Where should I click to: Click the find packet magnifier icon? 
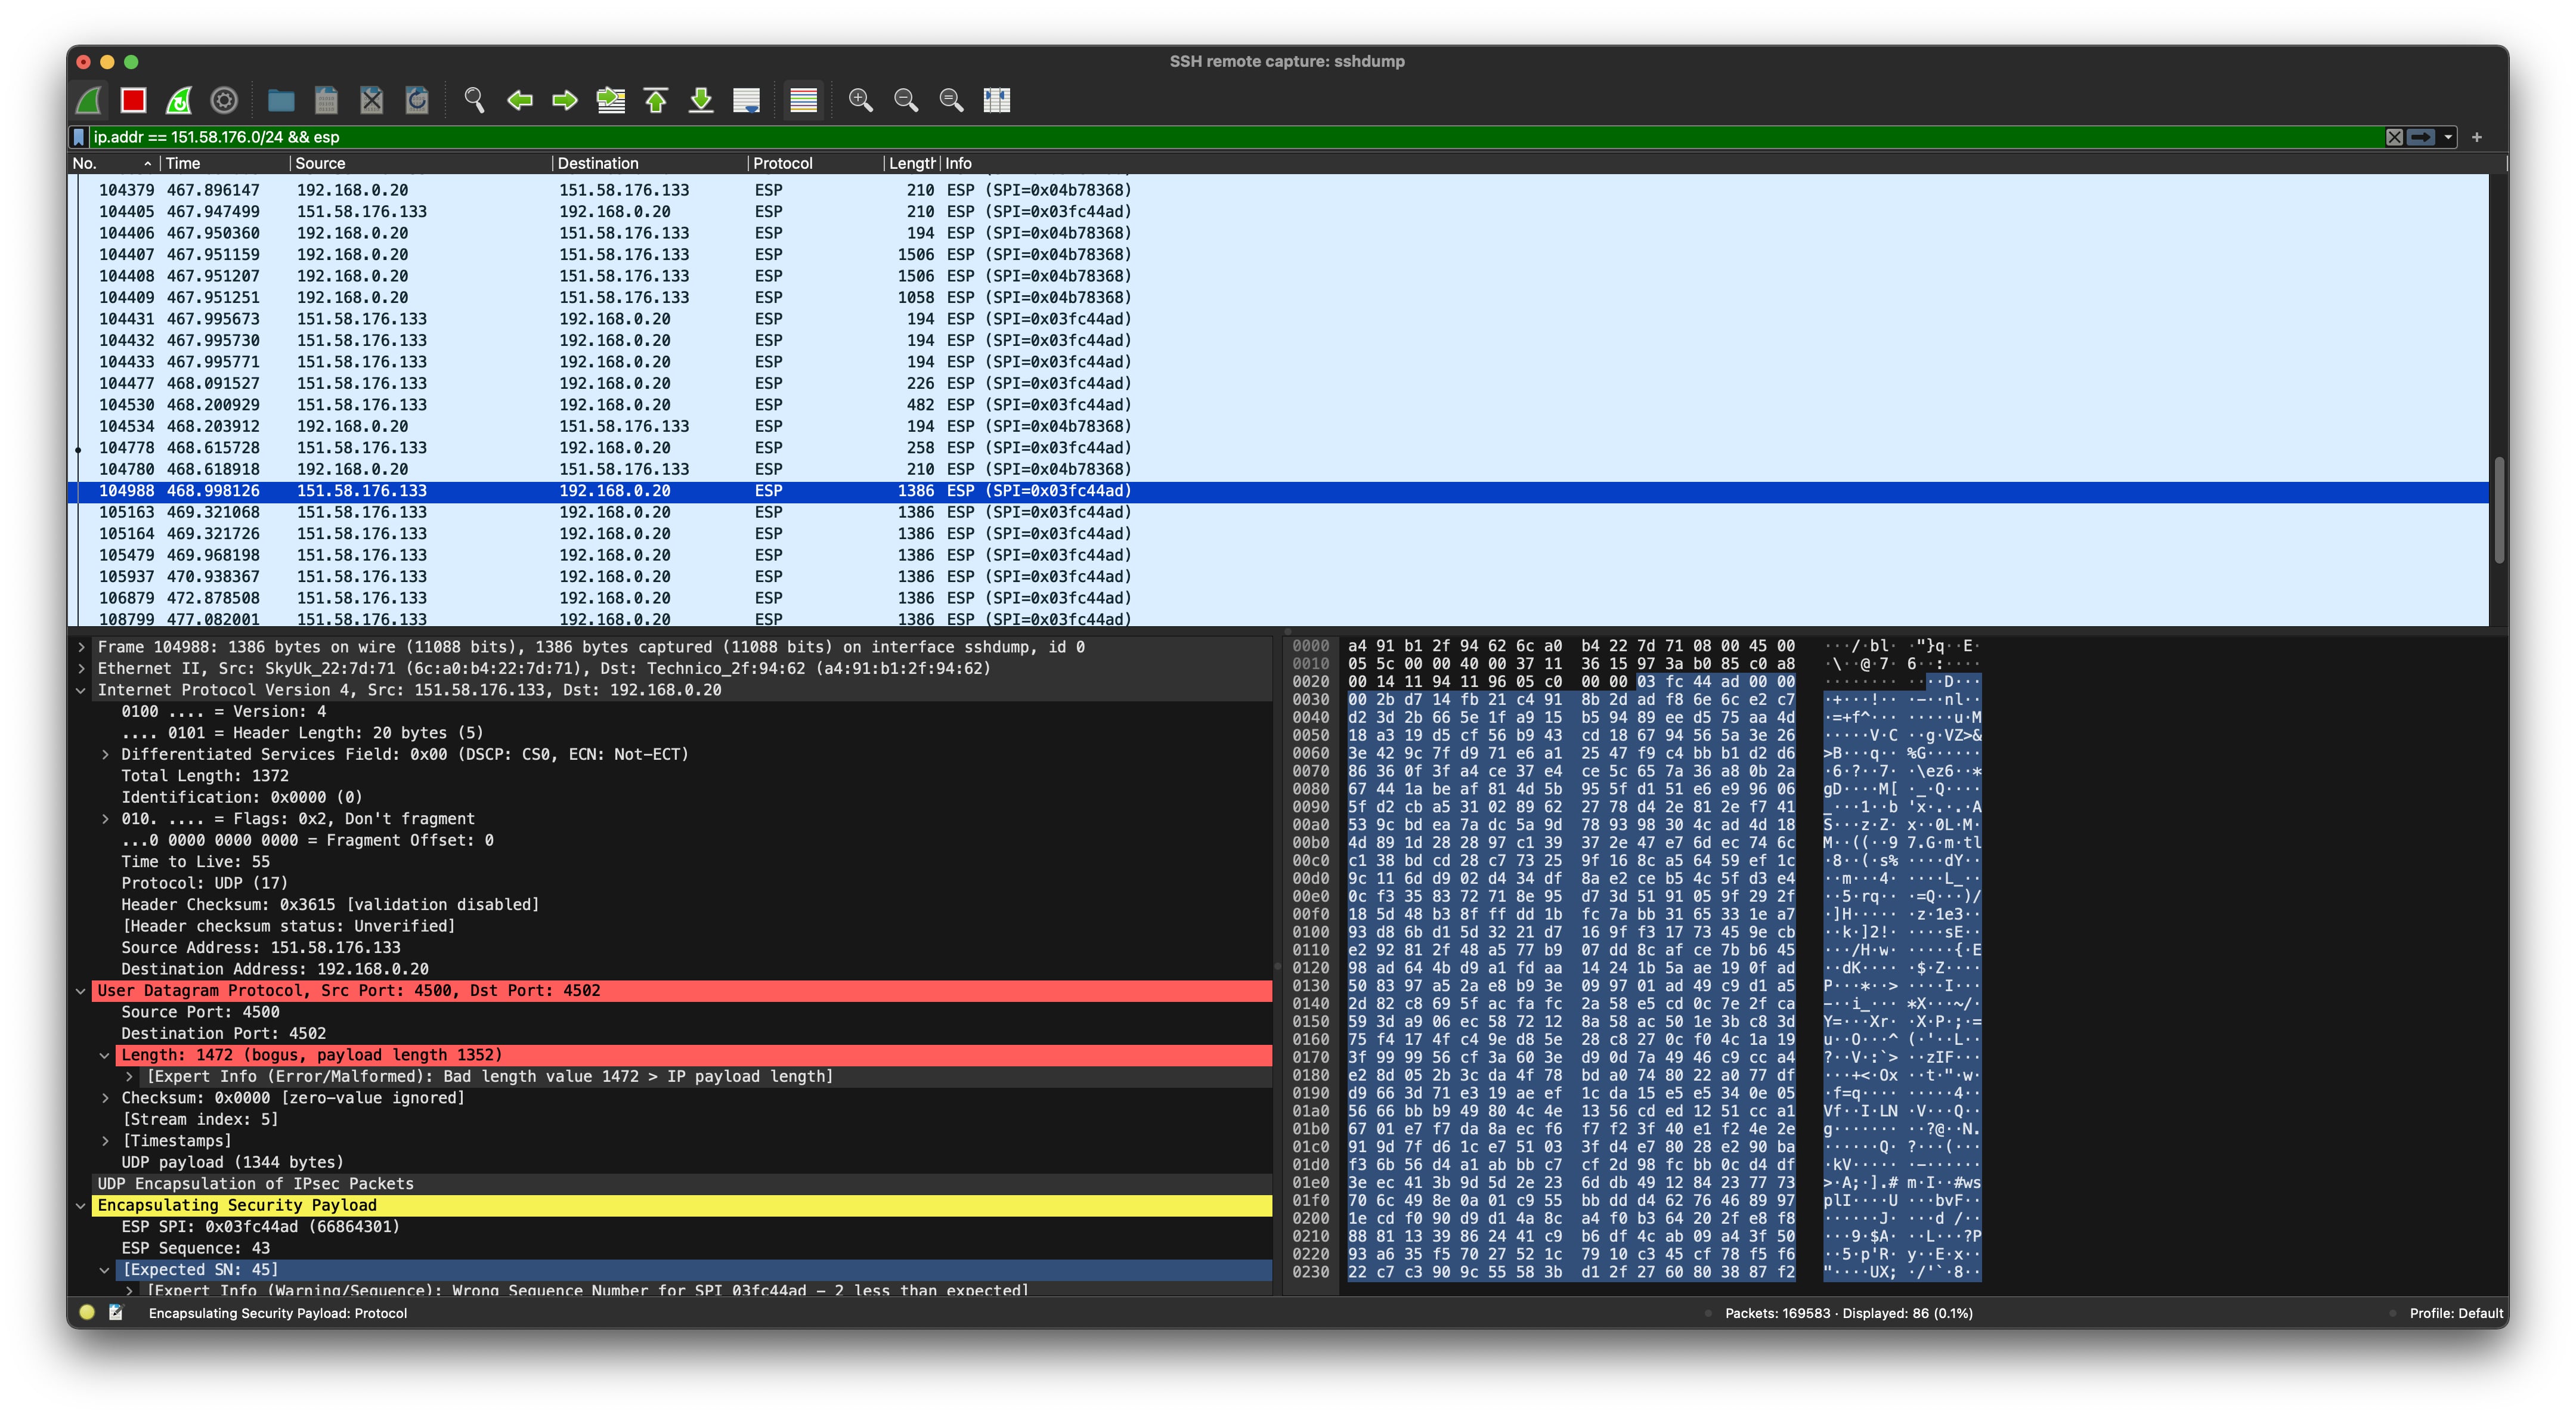(x=474, y=100)
